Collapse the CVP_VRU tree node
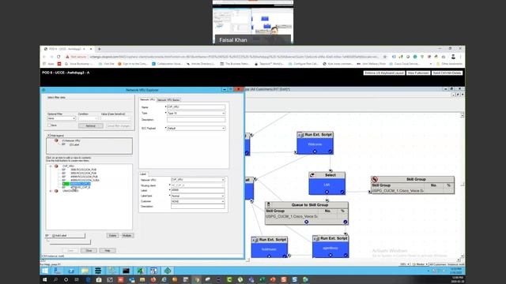The height and width of the screenshot is (284, 506). click(51, 166)
